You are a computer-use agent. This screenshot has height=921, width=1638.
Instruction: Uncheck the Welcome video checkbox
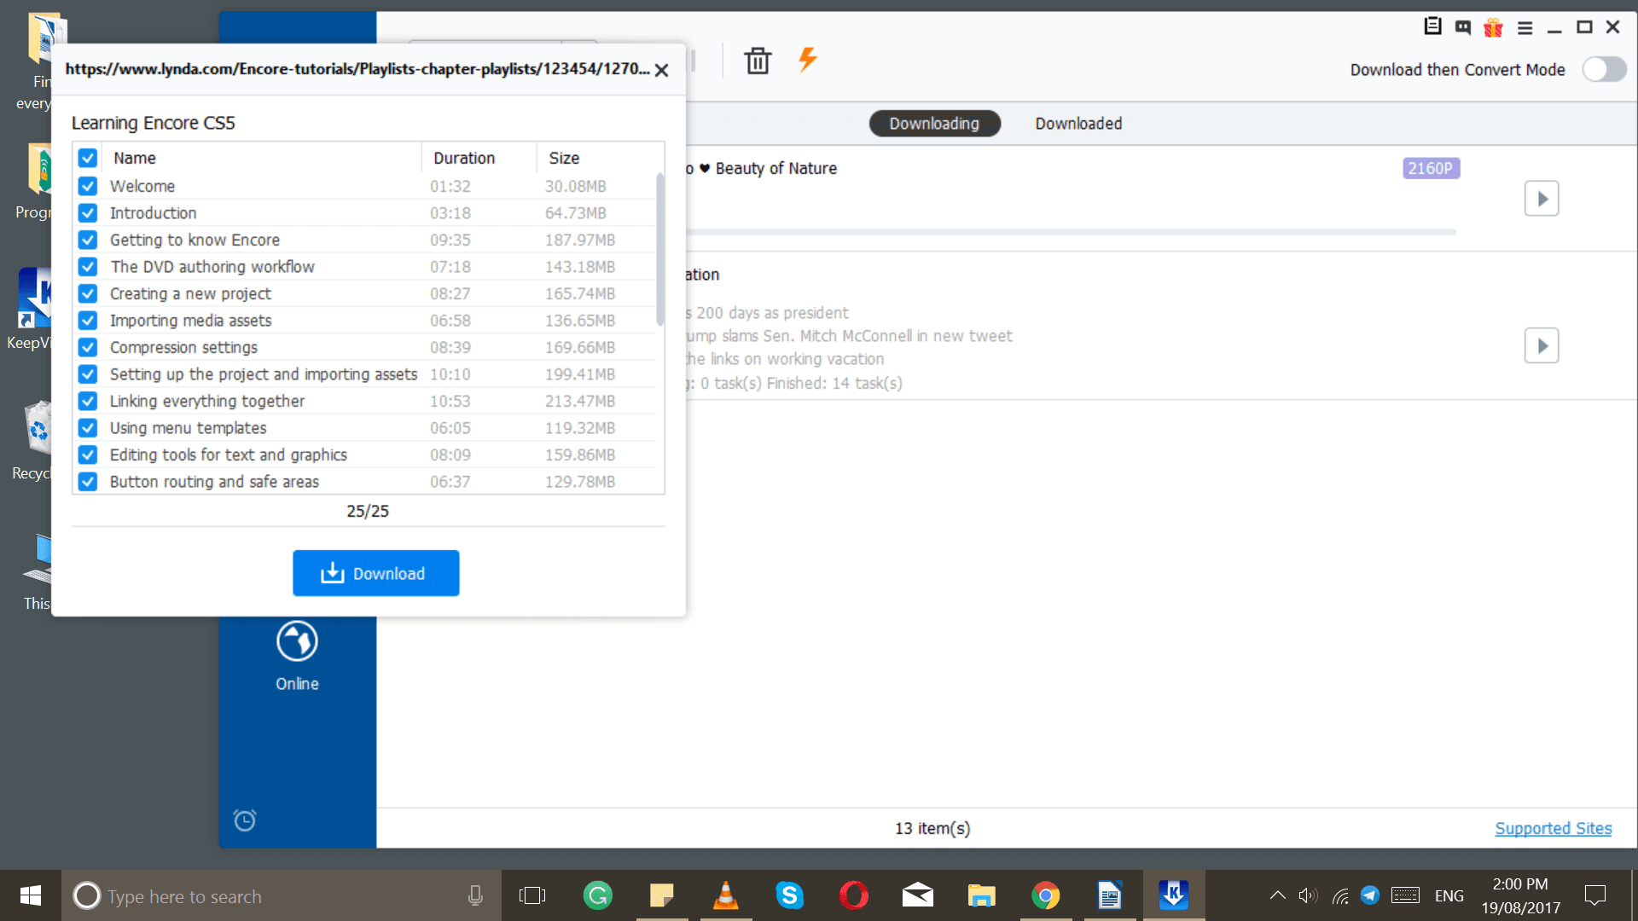point(88,186)
